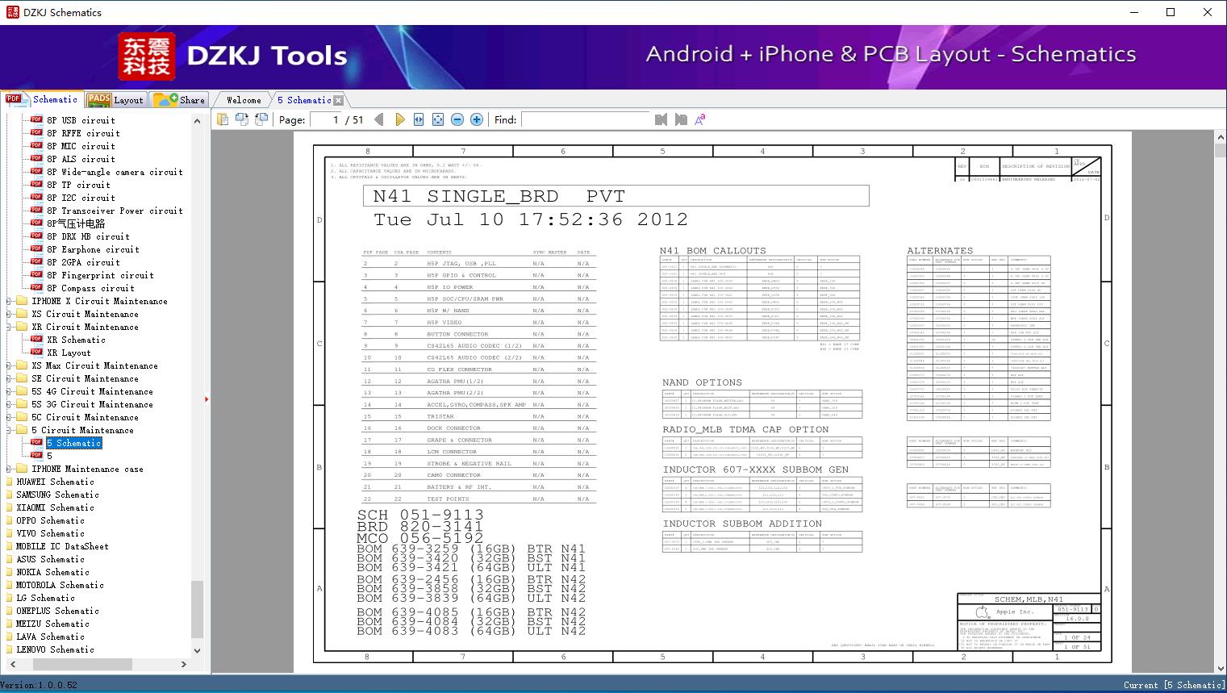Click the find next icon

coord(681,119)
